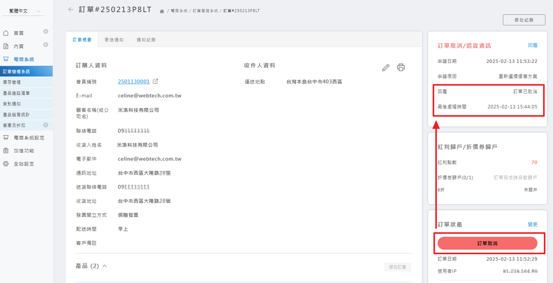Open 庫存管理 in the sidebar

12,82
